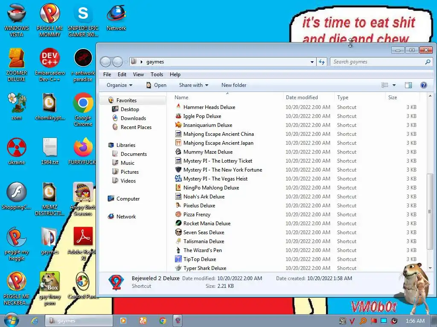
Task: Select the NingPo MahJong Deluxe icon
Action: pos(178,187)
